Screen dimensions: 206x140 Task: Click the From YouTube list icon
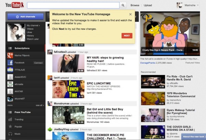[10, 112]
